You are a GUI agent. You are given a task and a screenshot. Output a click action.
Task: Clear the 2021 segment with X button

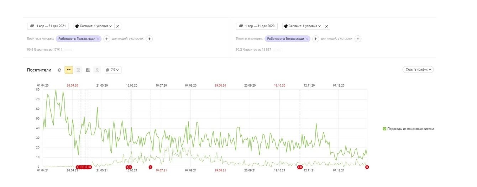click(118, 26)
